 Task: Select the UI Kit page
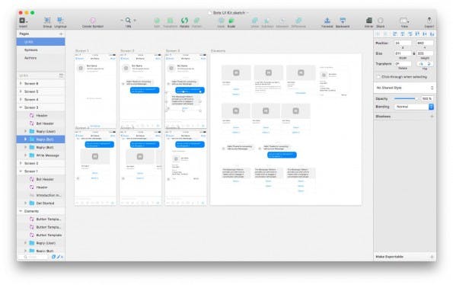(x=41, y=42)
